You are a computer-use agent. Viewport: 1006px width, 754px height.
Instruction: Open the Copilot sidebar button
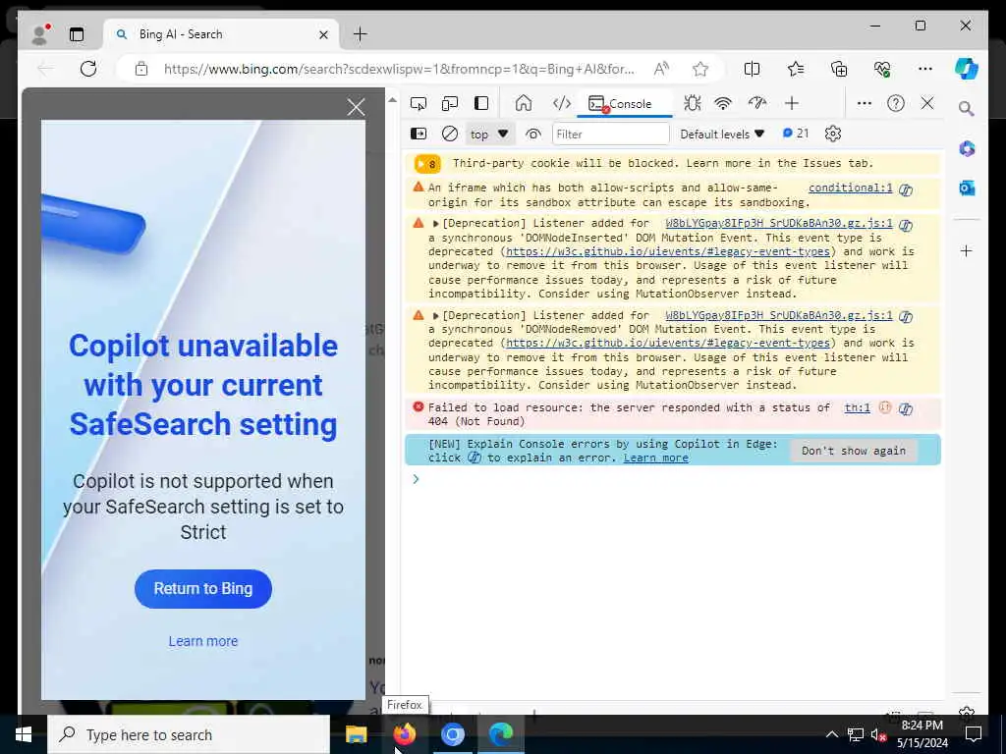tap(967, 69)
